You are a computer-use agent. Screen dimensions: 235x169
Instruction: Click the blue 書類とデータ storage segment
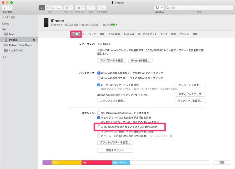coord(121,163)
